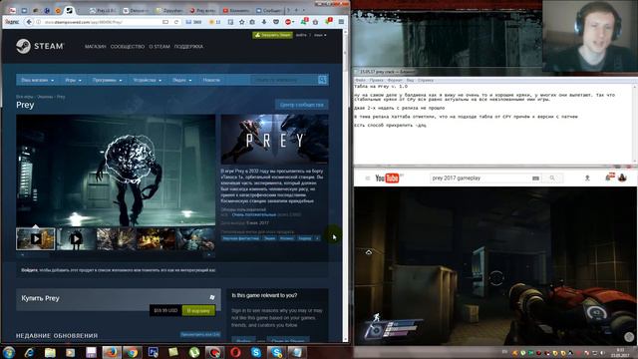The width and height of the screenshot is (638, 359).
Task: Expand the 'Игры' store dropdown
Action: coord(73,80)
